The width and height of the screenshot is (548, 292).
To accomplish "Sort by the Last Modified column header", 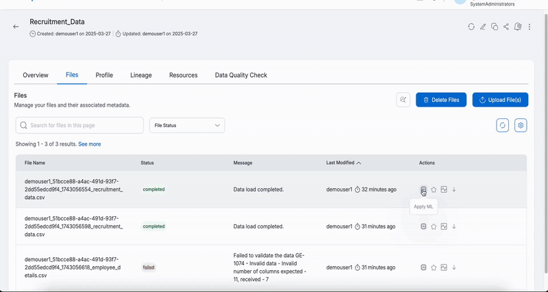I will (x=340, y=163).
